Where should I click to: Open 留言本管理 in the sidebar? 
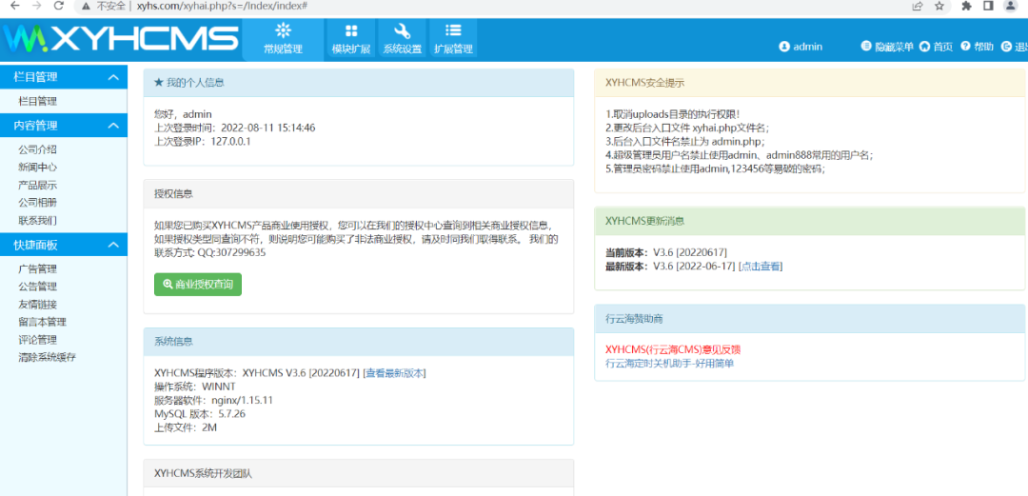click(42, 322)
